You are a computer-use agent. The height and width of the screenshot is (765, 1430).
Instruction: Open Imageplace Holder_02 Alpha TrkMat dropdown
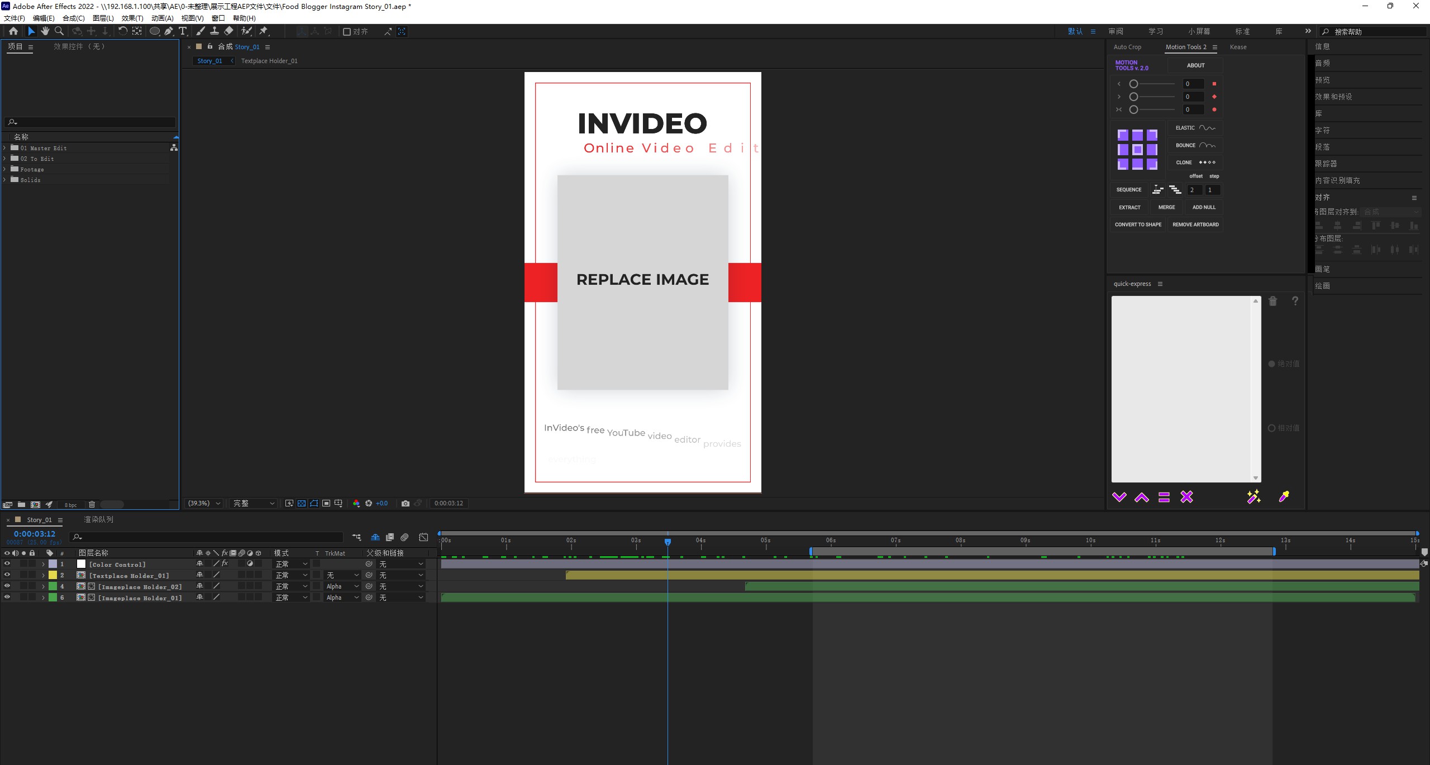(x=342, y=586)
